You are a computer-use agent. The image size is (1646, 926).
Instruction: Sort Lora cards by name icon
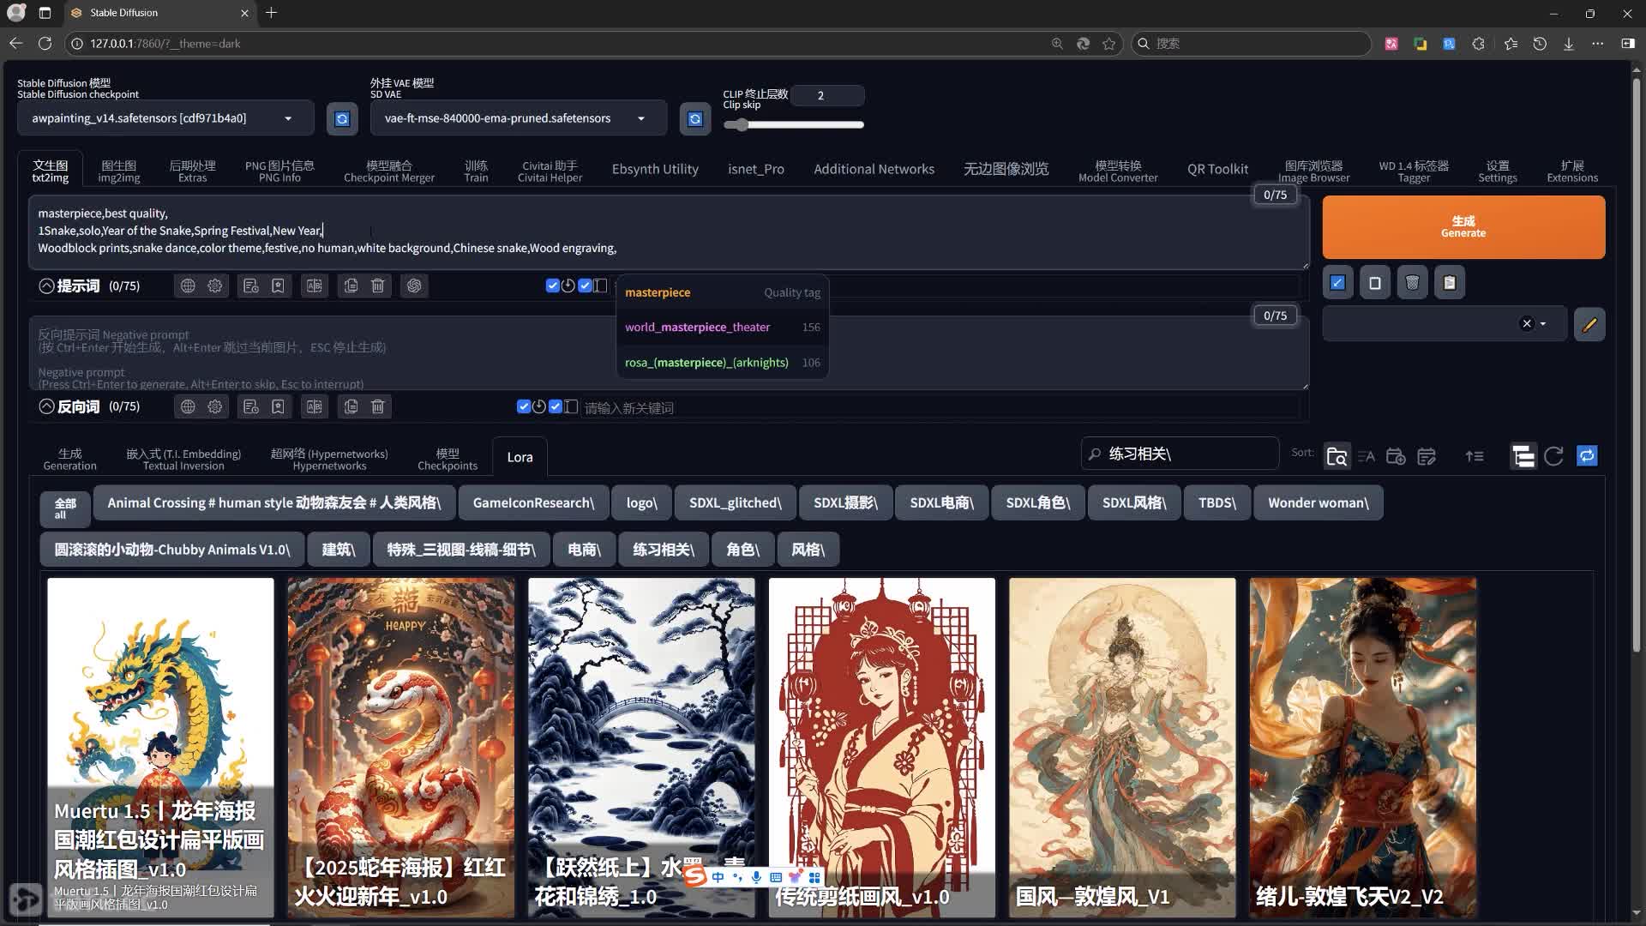coord(1367,456)
